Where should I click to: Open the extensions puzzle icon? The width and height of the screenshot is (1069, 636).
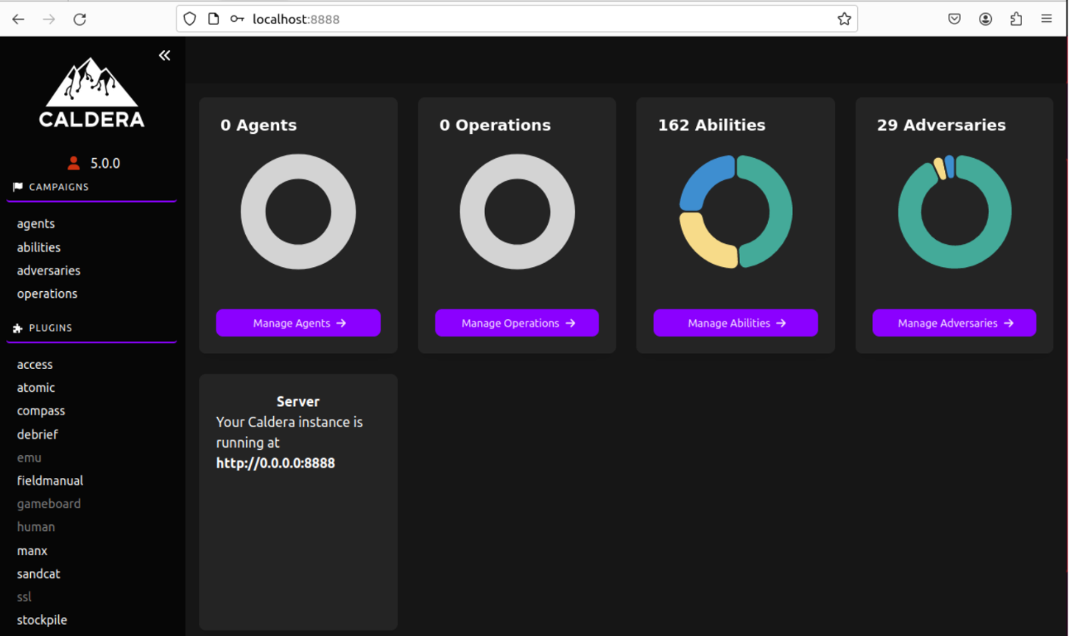click(1016, 19)
